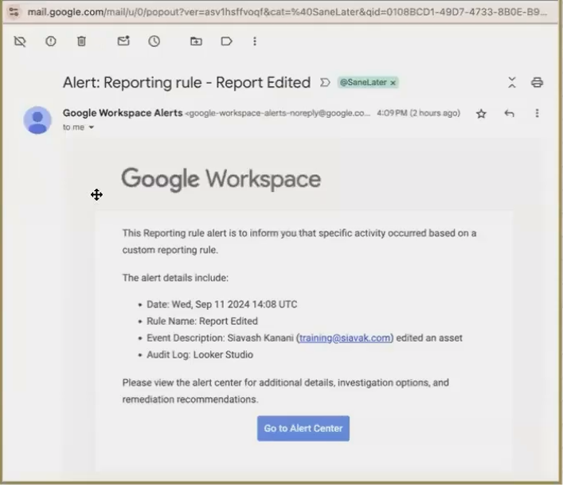Viewport: 563px width, 485px height.
Task: Click sender name Google Workspace Alerts
Action: click(x=123, y=113)
